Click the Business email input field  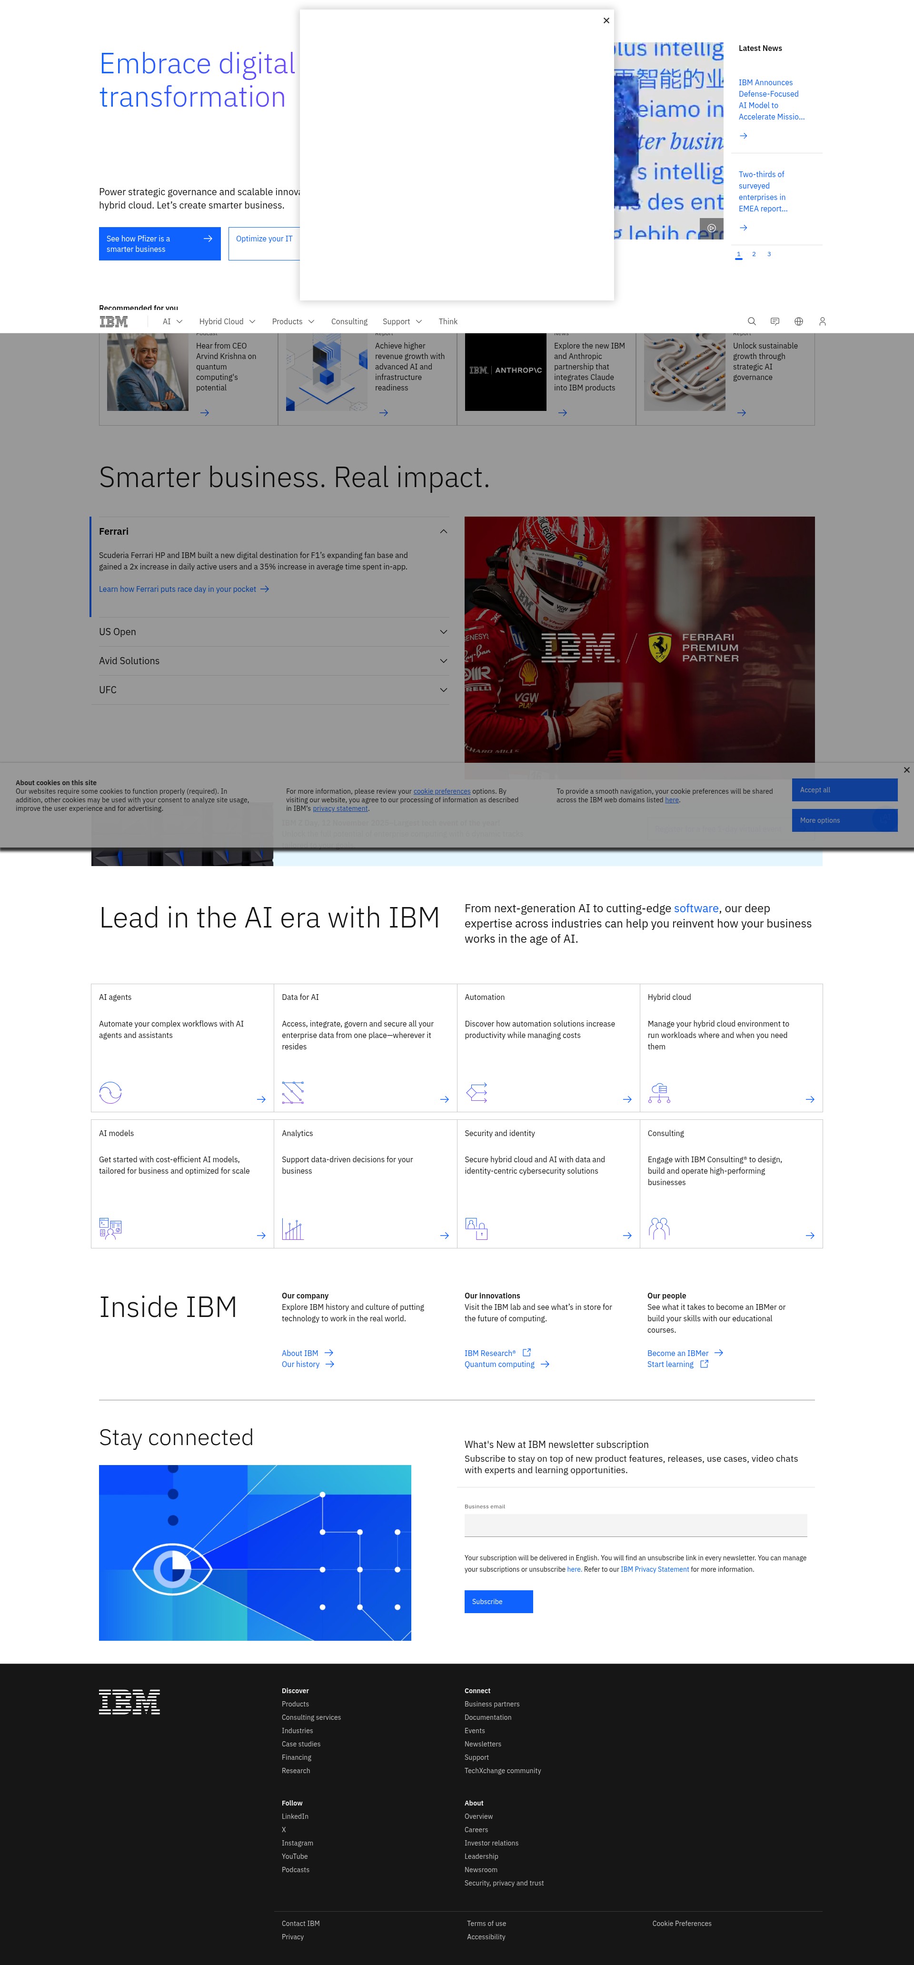click(636, 1526)
